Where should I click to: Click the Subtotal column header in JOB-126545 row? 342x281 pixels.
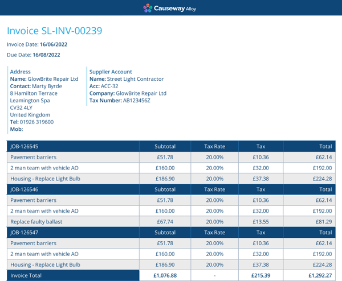coord(165,147)
